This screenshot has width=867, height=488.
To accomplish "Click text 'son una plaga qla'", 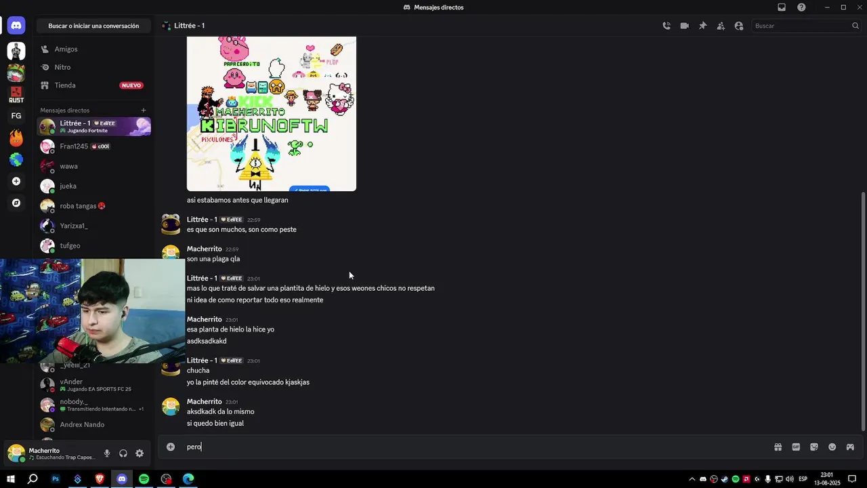I will tap(213, 259).
